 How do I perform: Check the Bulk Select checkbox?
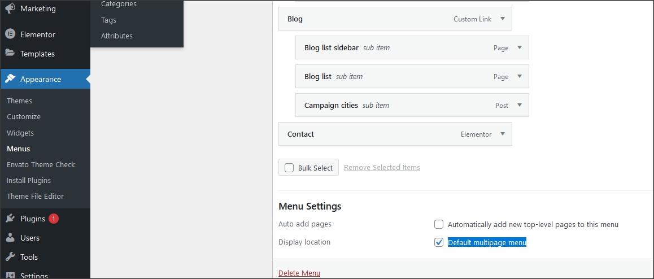tap(289, 168)
